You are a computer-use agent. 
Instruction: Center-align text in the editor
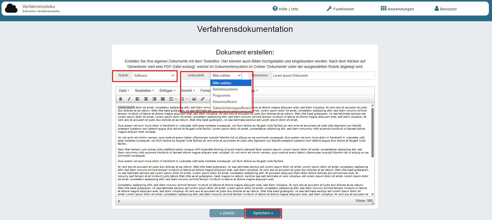coord(146,99)
